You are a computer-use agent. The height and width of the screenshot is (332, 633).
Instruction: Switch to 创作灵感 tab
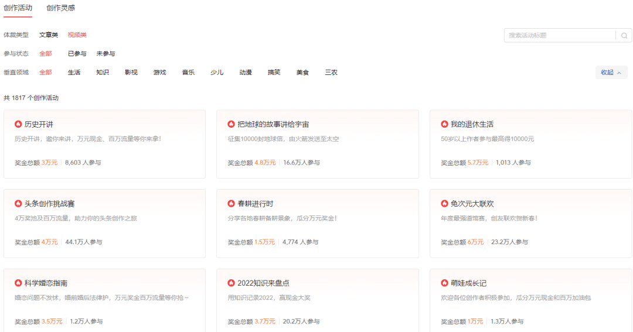60,8
